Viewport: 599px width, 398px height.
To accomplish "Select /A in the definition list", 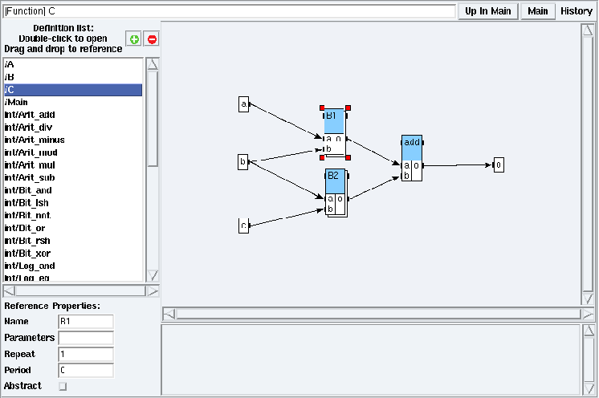I will [x=73, y=64].
